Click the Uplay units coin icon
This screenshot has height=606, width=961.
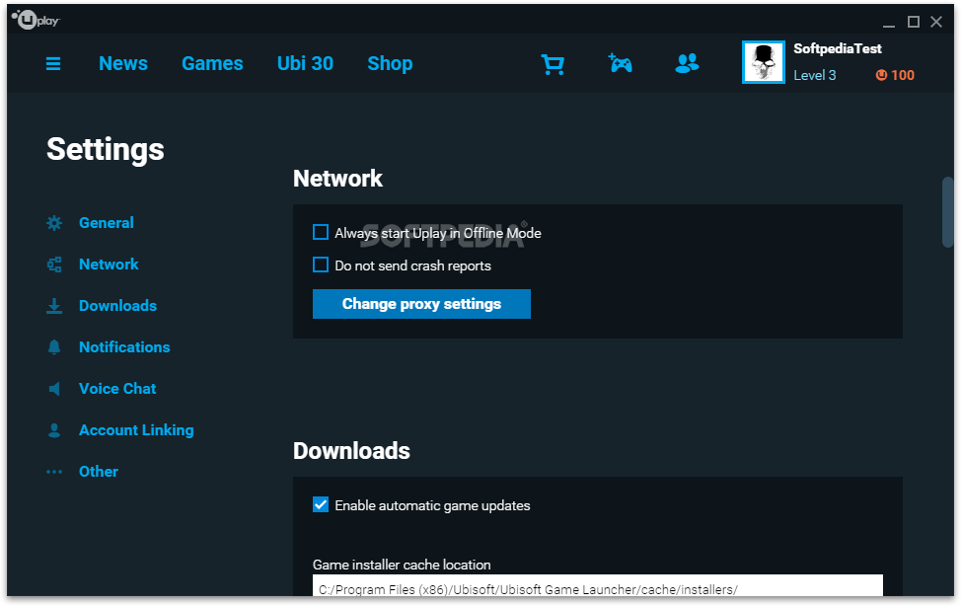881,75
